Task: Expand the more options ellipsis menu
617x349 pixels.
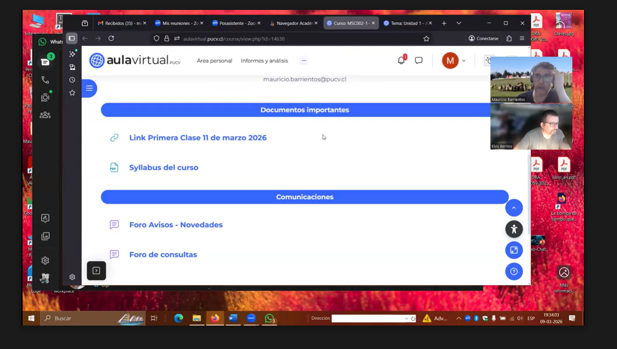Action: [304, 60]
